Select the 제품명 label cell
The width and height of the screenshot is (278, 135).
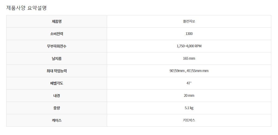(x=57, y=21)
